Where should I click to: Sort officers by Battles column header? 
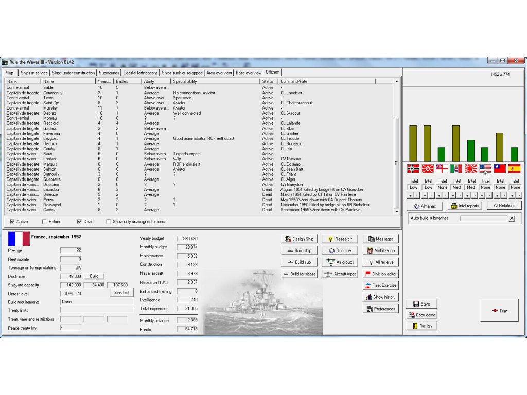(127, 81)
